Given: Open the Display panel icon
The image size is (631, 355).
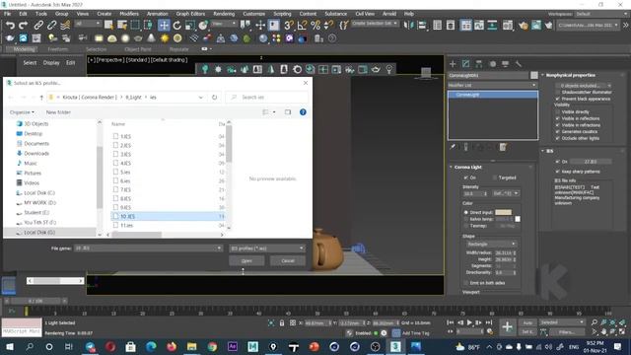Looking at the screenshot, I should pos(506,63).
